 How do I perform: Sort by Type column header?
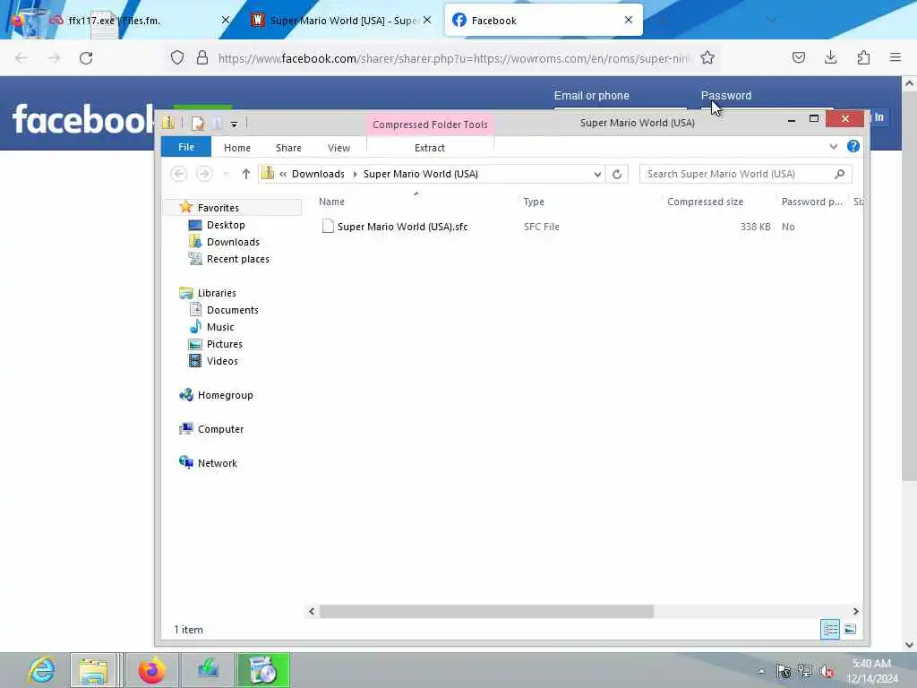(534, 202)
